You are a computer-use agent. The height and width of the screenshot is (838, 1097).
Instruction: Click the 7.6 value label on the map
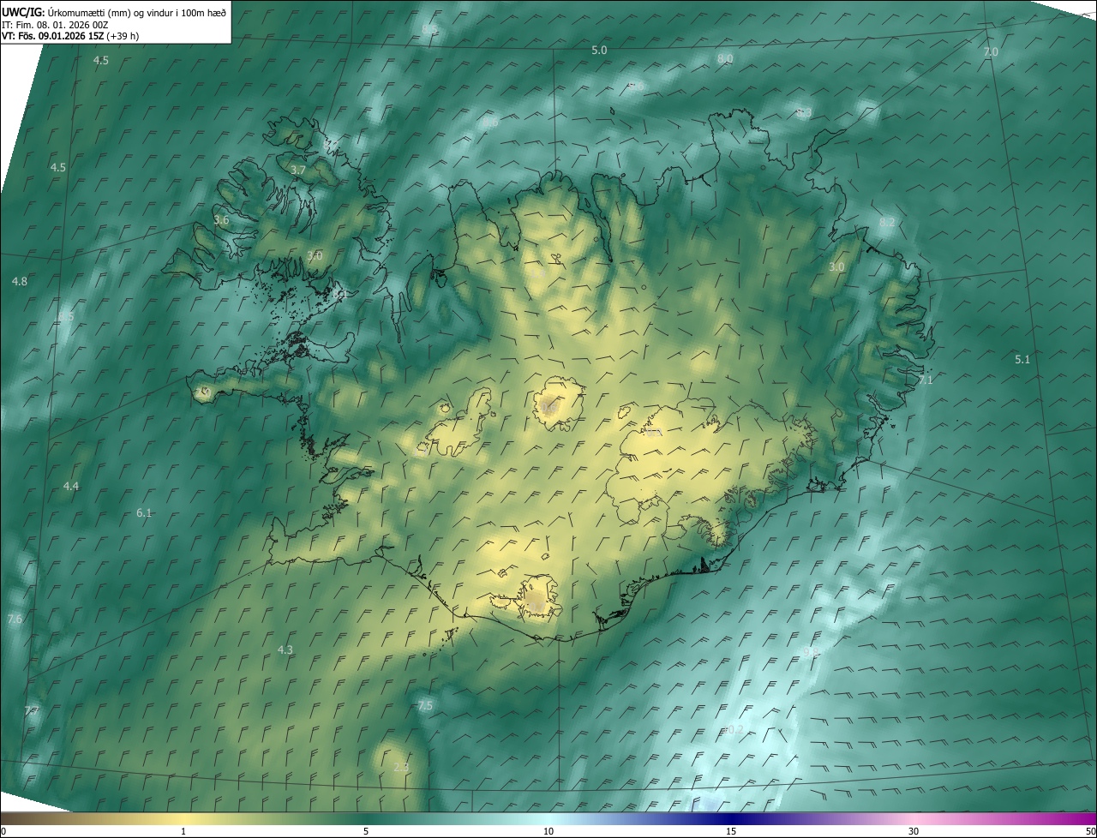point(15,619)
